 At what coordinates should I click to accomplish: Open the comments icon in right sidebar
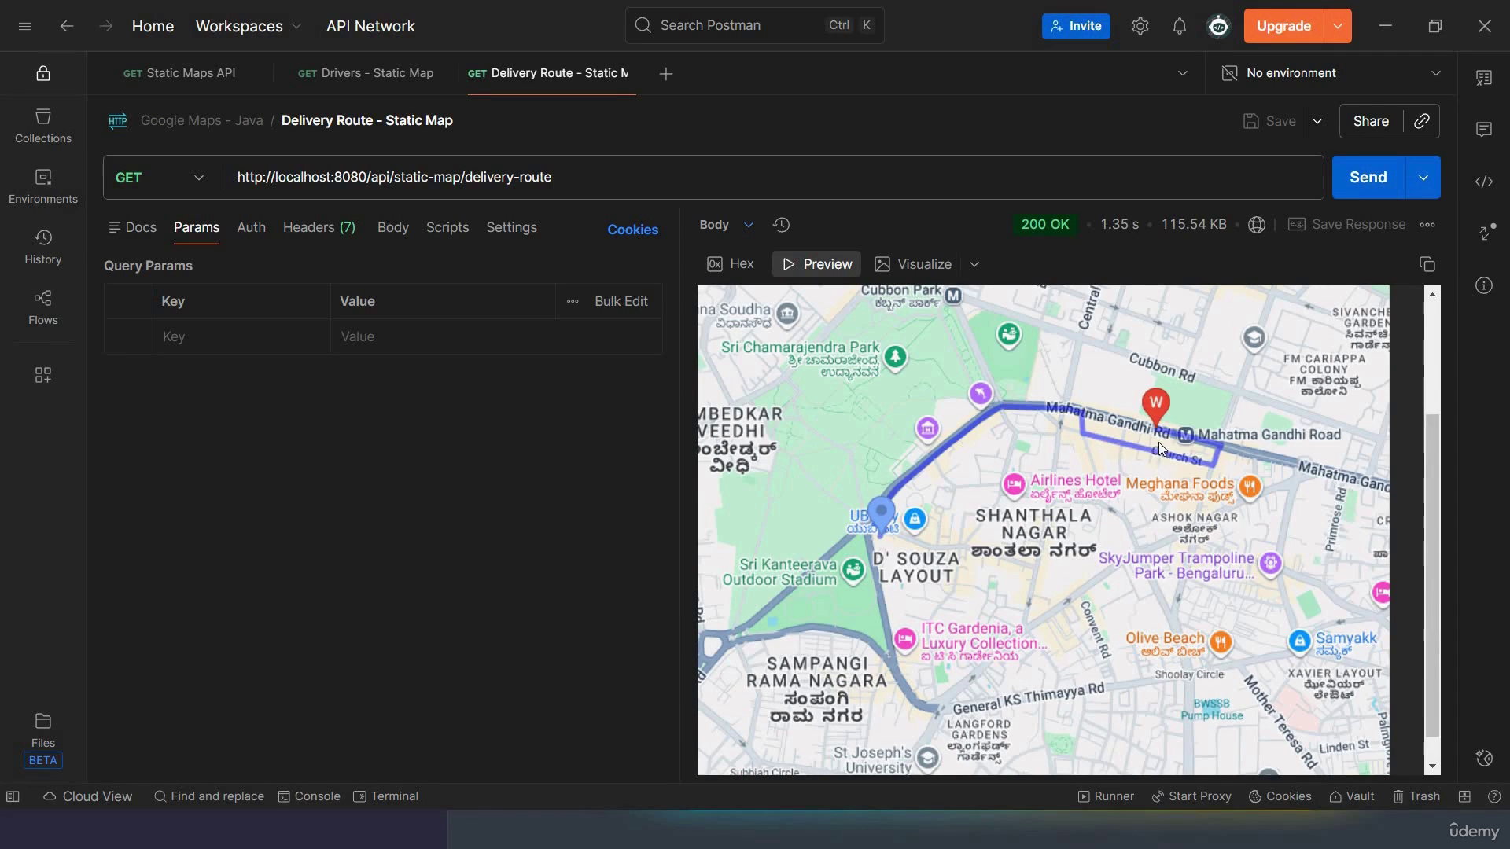1483,129
